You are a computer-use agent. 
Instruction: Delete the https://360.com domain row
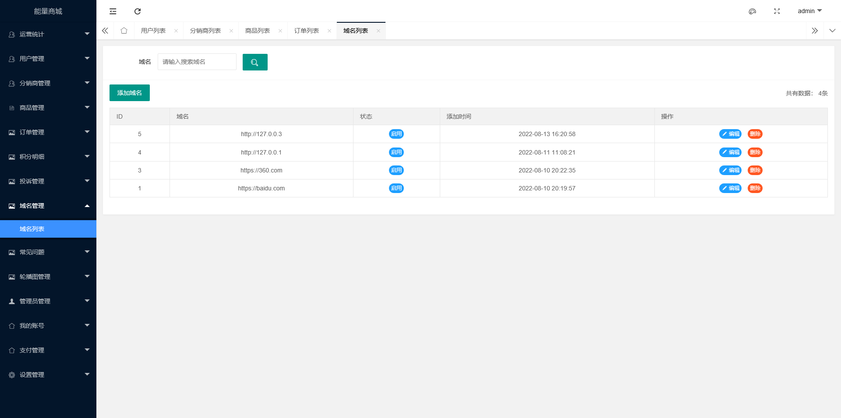coord(755,170)
